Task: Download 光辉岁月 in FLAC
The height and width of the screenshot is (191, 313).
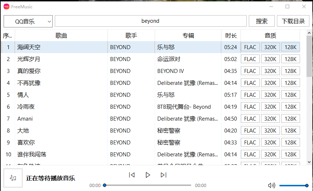Action: click(250, 59)
